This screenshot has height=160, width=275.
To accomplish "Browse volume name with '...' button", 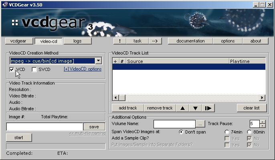I will 200,124.
